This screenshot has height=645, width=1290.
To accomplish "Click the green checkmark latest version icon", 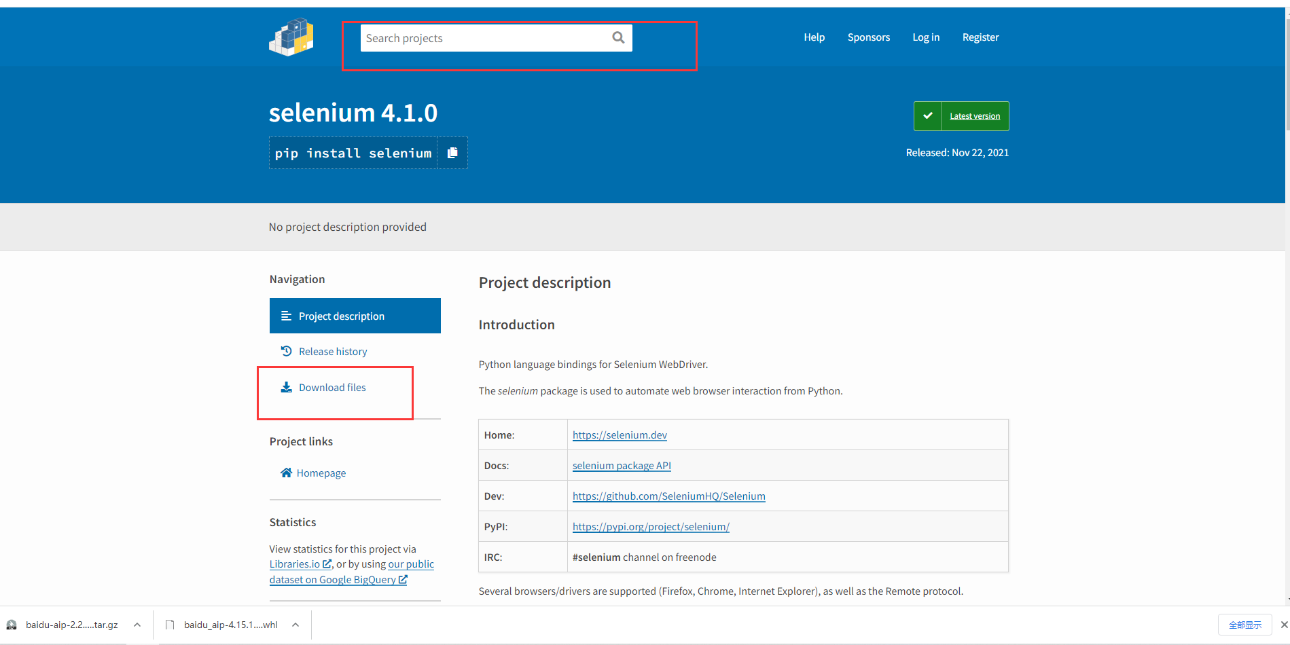I will pos(928,116).
